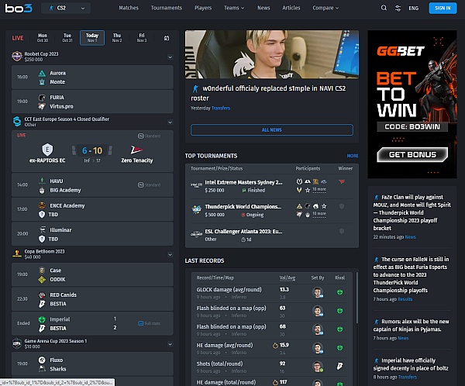The width and height of the screenshot is (465, 386).
Task: Click the Virtus.pro team logo
Action: (x=42, y=106)
